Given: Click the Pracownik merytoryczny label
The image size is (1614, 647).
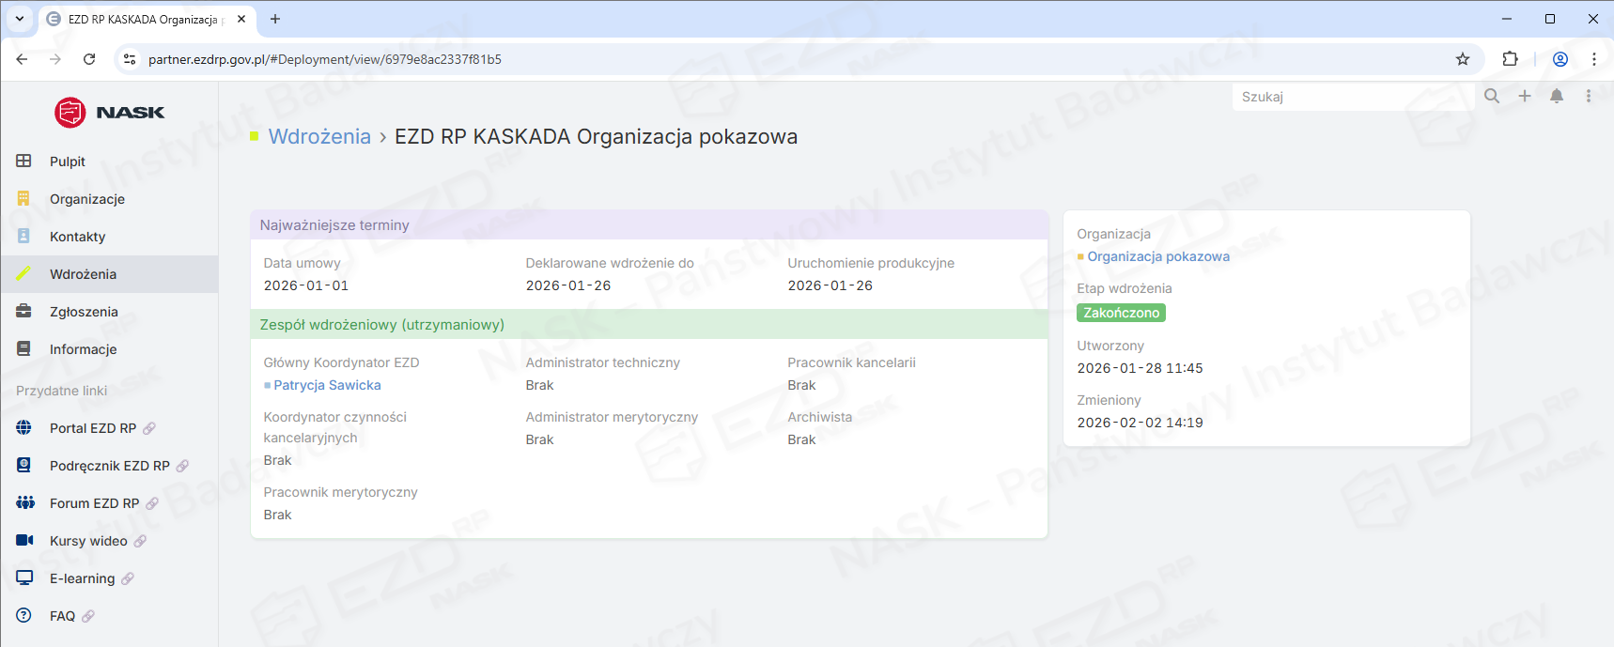Looking at the screenshot, I should (x=340, y=492).
